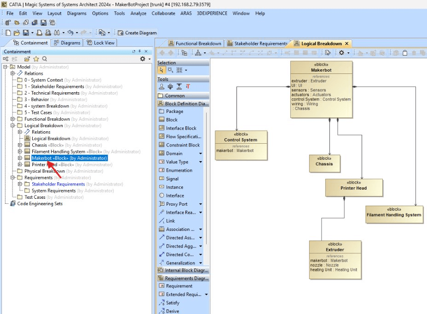Open the Containment panel gear options

click(x=143, y=59)
